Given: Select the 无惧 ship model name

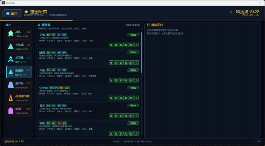Looking at the screenshot, I should (x=42, y=35).
